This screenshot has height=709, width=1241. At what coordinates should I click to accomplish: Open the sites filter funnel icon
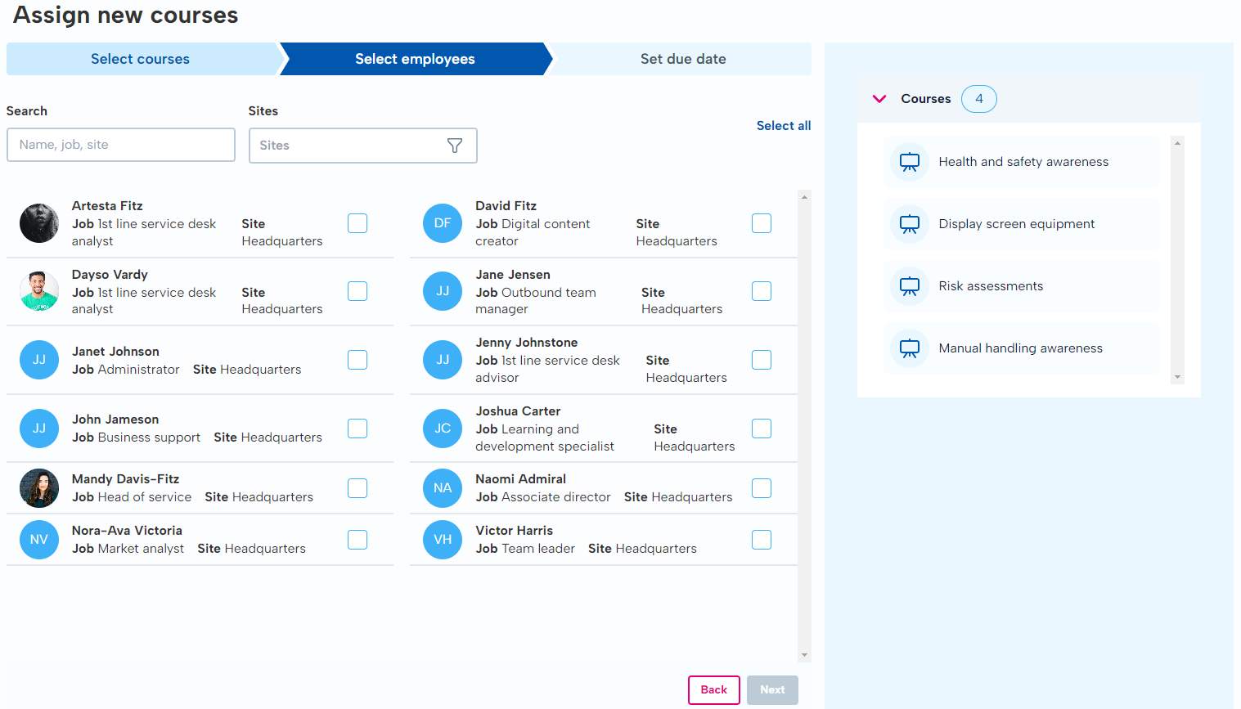[455, 146]
